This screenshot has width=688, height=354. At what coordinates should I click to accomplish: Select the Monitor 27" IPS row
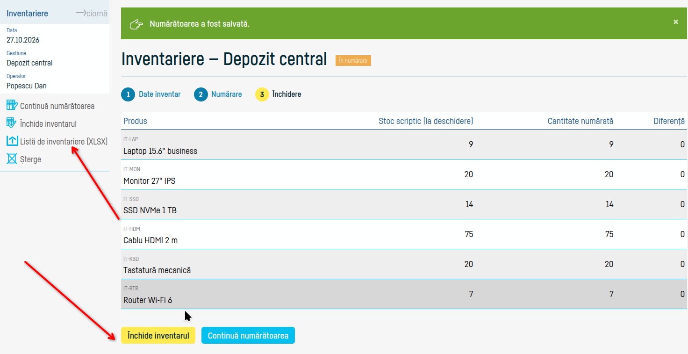(404, 174)
